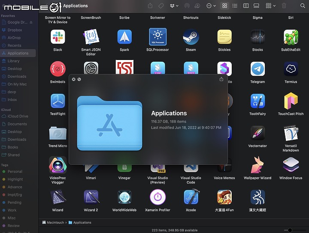
Task: Open the Wizard 2 app
Action: click(x=91, y=197)
